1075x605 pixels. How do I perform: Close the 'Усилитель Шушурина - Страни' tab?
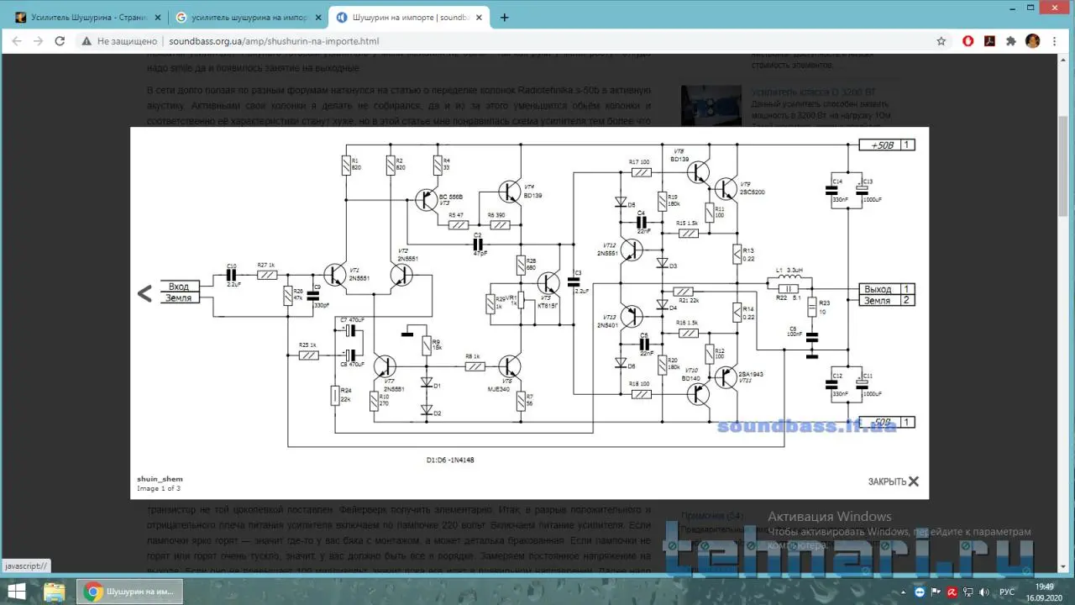tap(157, 17)
